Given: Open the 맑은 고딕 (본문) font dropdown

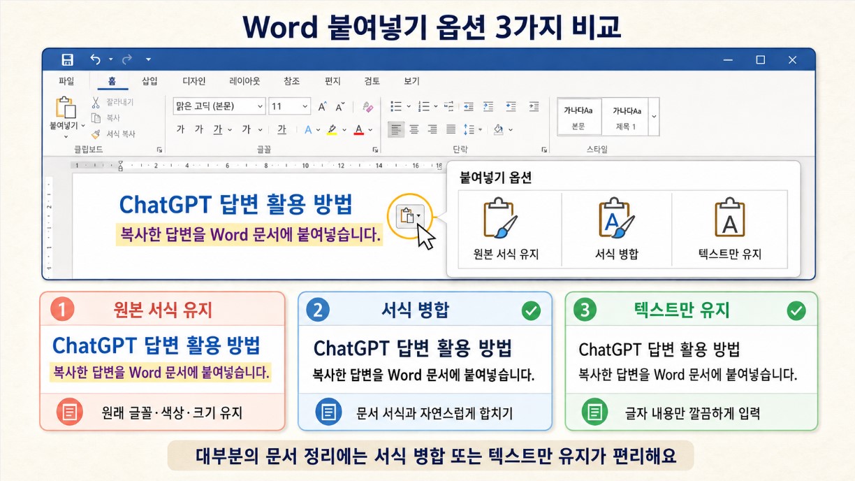Looking at the screenshot, I should 260,106.
